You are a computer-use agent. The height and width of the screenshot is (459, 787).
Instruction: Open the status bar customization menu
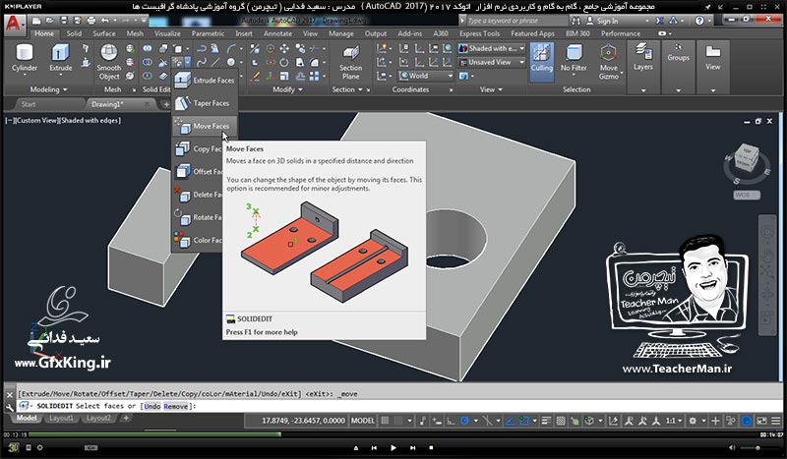(776, 421)
